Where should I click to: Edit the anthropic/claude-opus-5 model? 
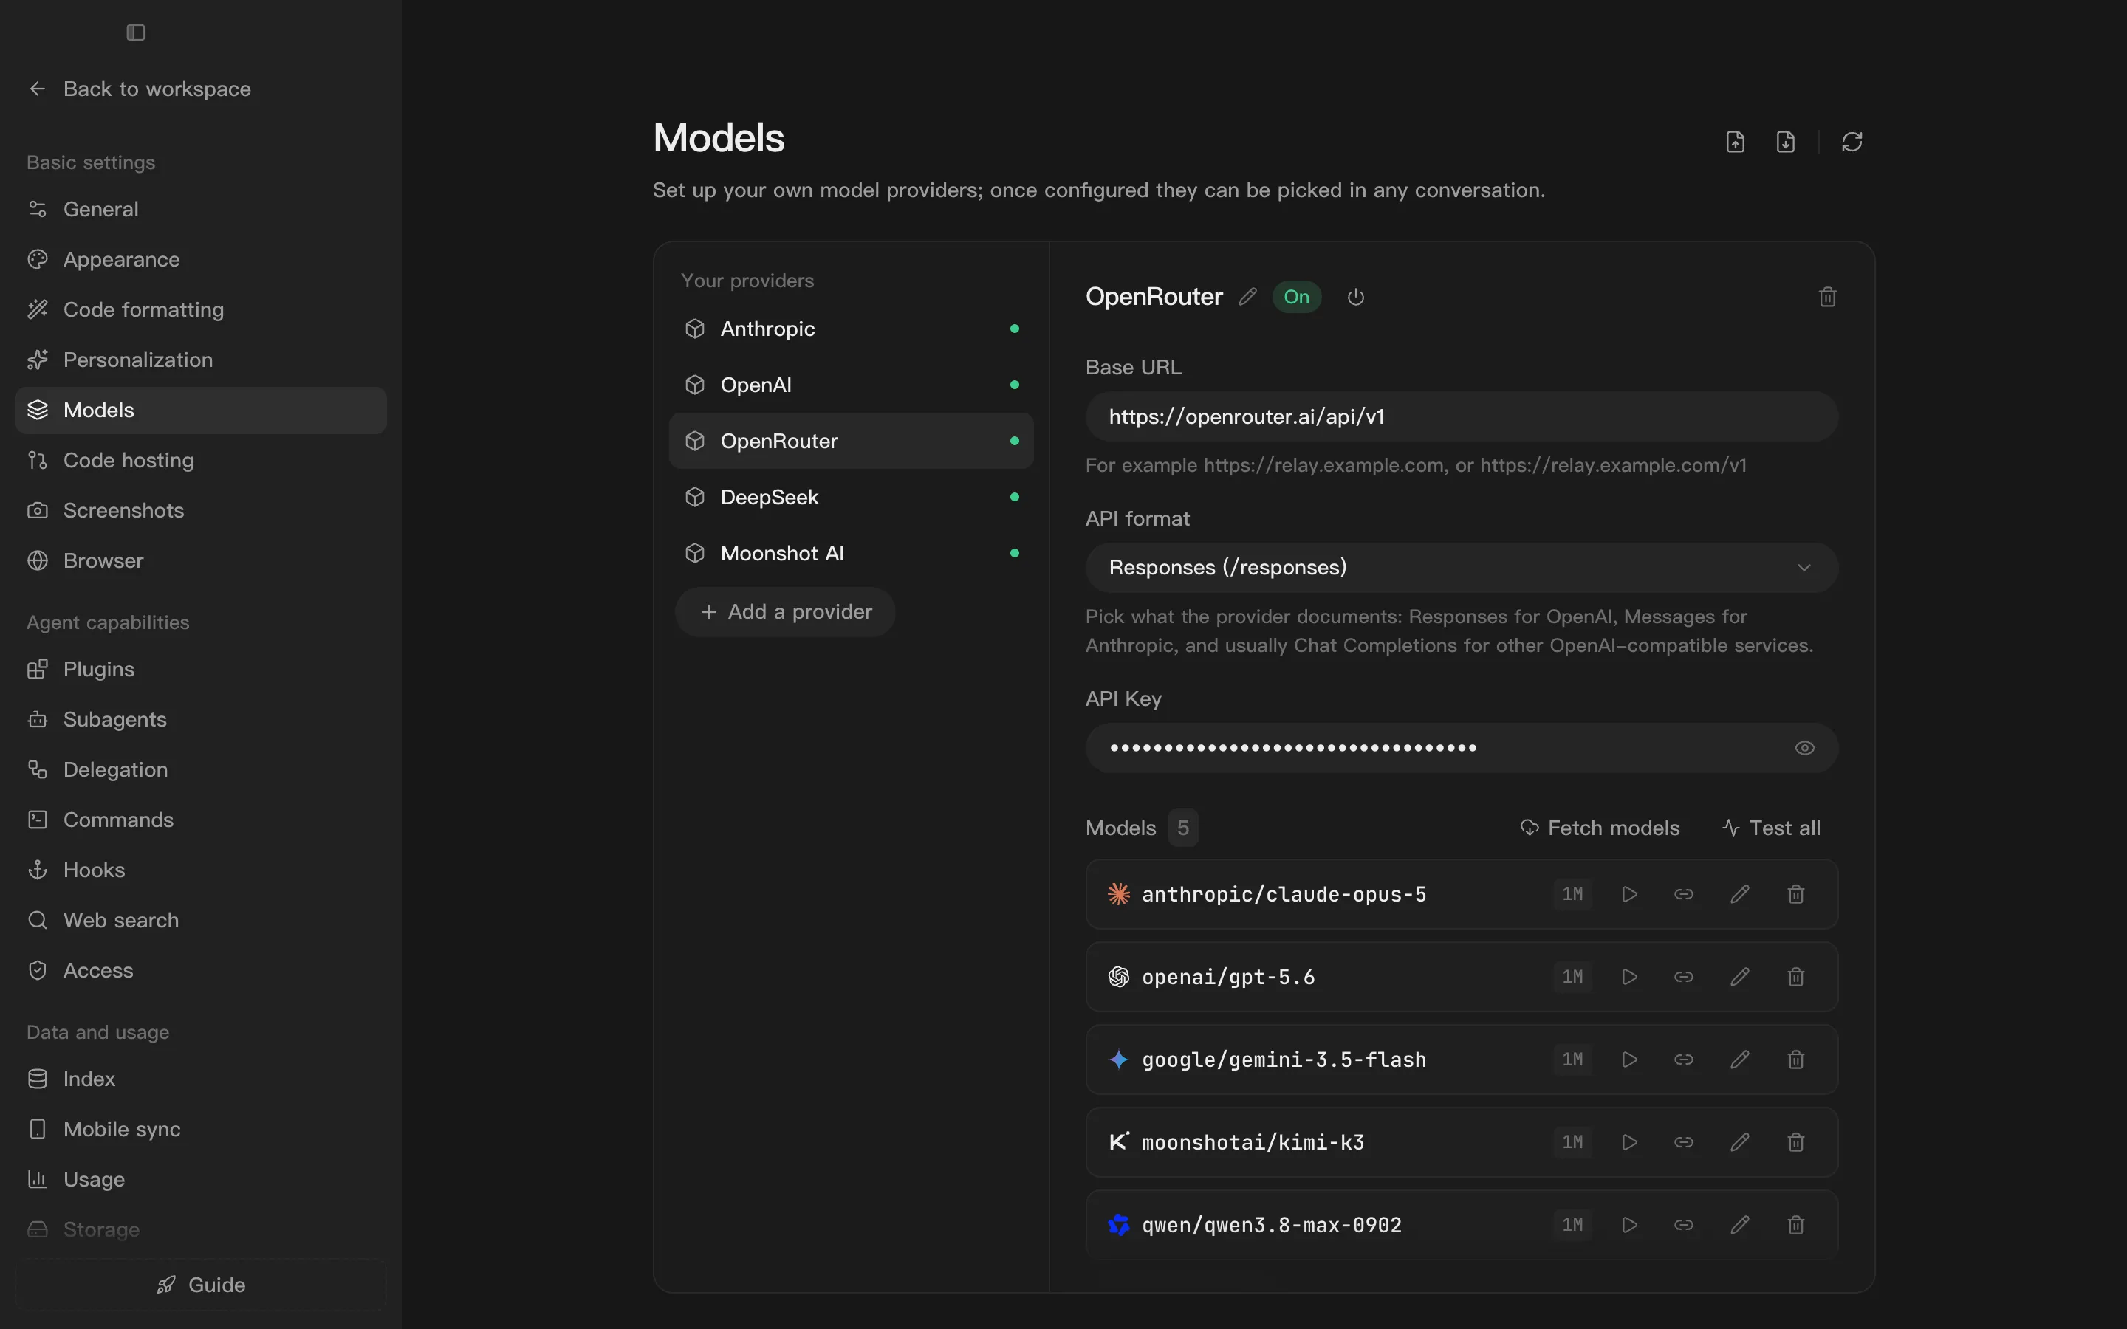click(x=1739, y=895)
